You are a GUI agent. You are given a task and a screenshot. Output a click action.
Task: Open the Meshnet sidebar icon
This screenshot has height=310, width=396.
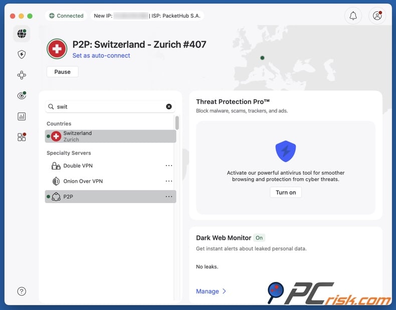22,75
